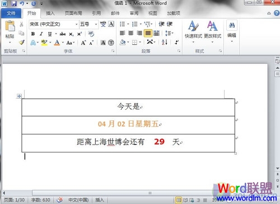This screenshot has height=204, width=280.
Task: Click the Copy icon
Action: 21,33
